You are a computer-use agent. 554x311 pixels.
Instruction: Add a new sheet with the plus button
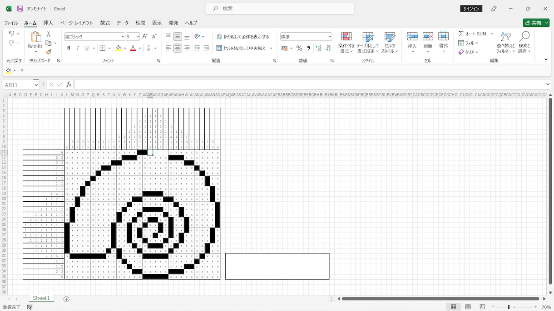(66, 299)
